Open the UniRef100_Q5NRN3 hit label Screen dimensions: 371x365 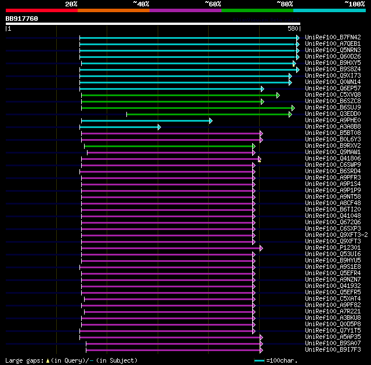coord(333,50)
